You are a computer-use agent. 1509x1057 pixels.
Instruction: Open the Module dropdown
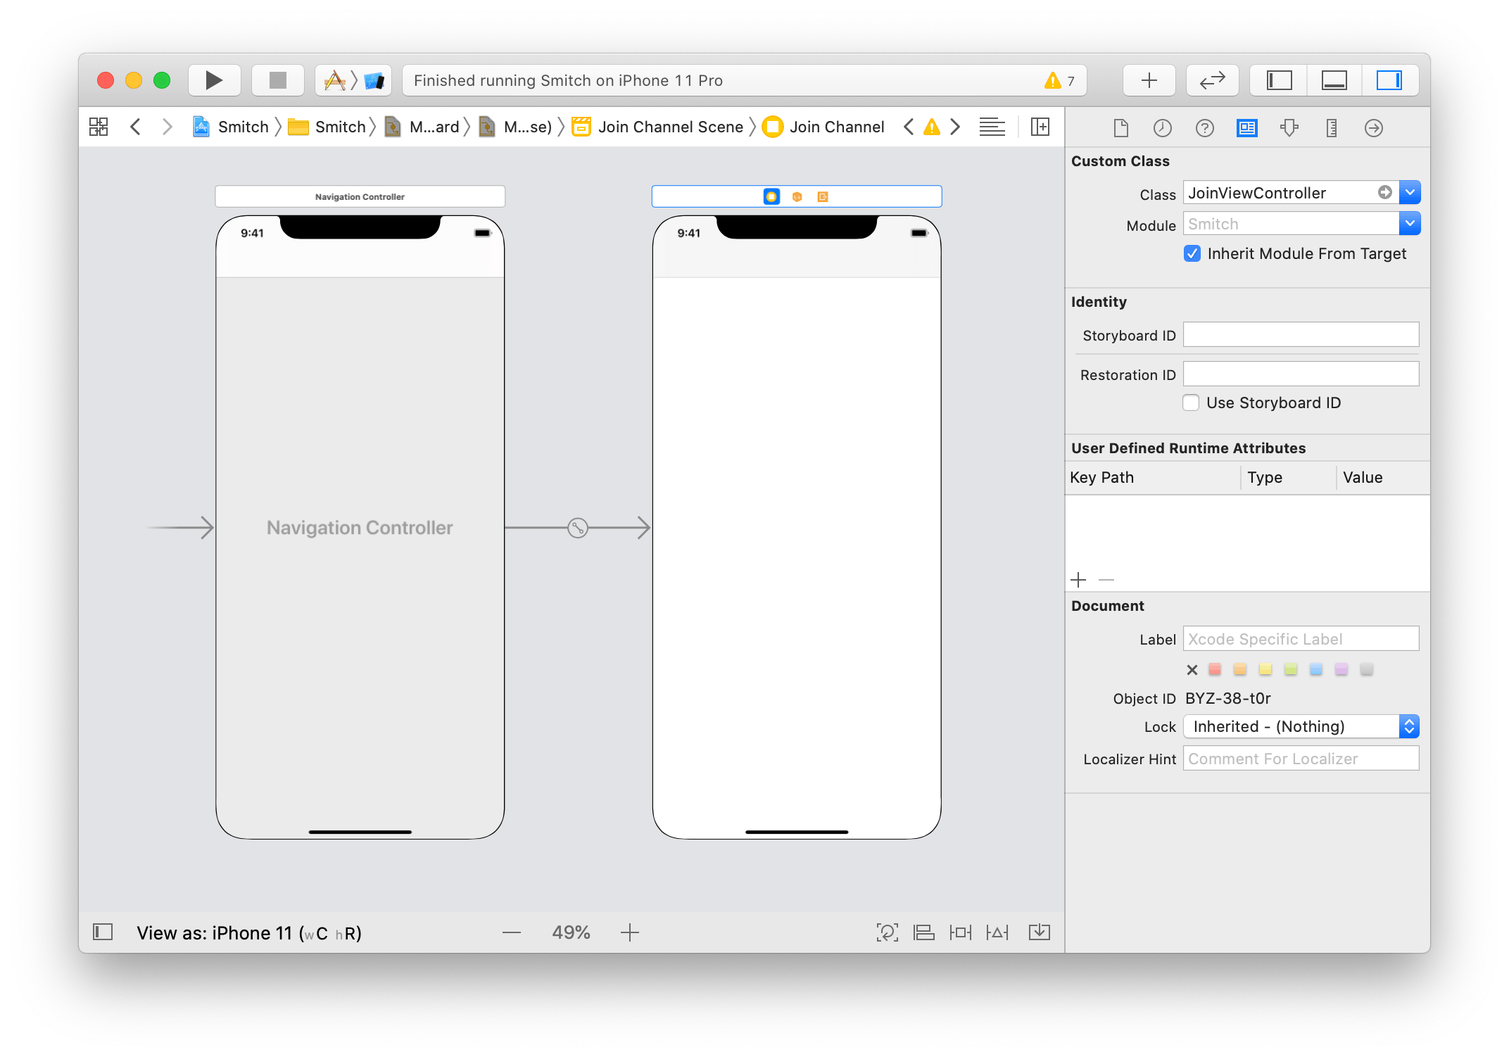pyautogui.click(x=1410, y=224)
